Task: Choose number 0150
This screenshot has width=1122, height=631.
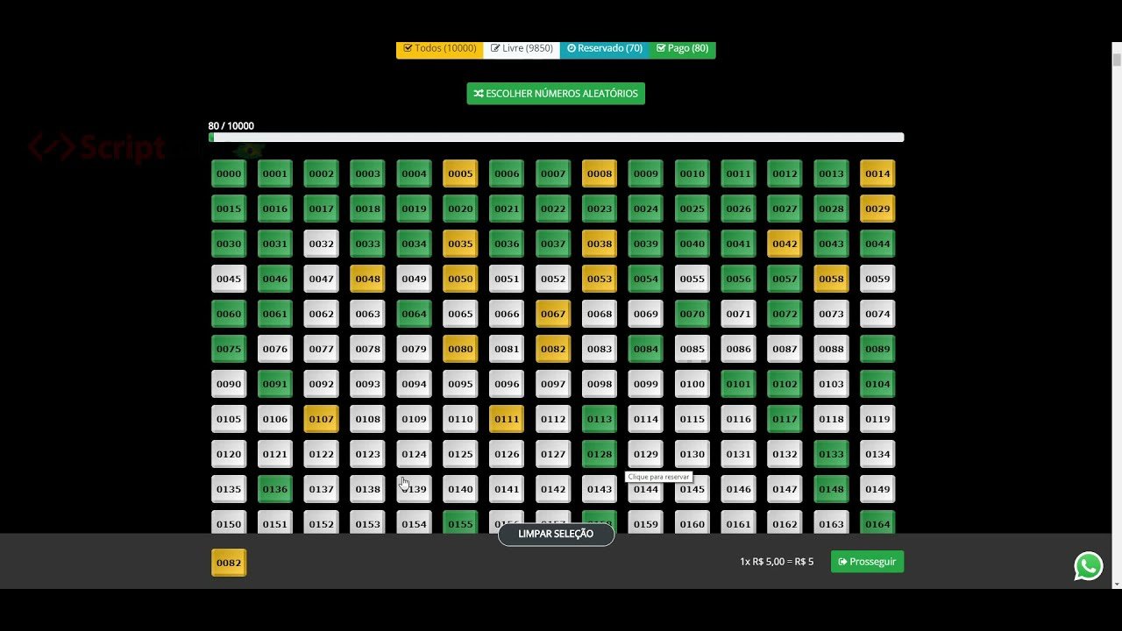Action: coord(229,522)
